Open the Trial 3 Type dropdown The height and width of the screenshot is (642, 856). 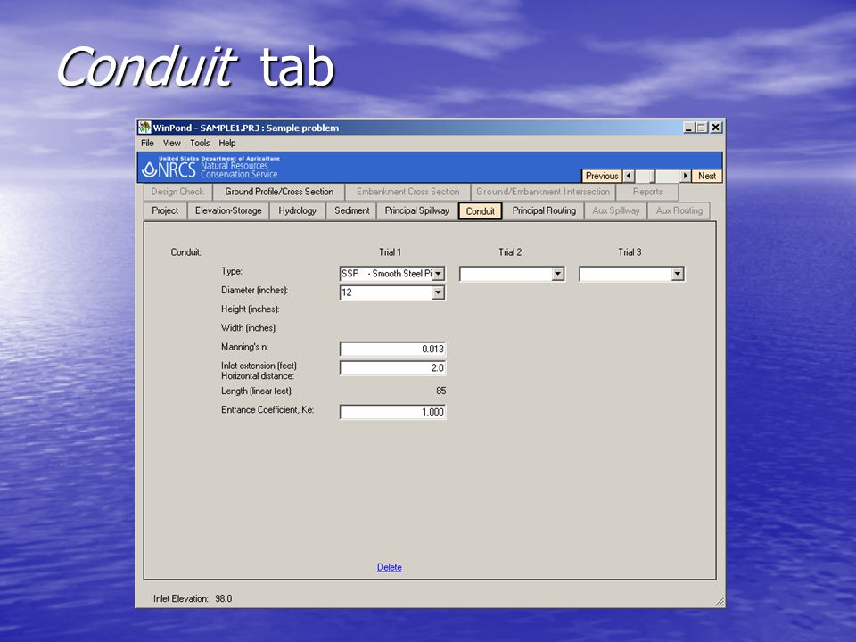pos(678,274)
